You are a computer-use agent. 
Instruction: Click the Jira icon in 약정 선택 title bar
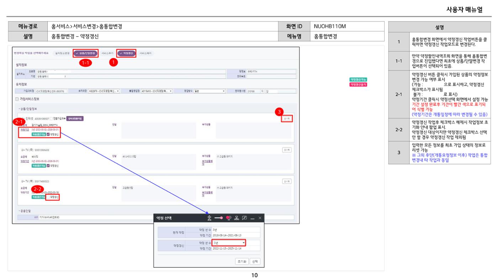tap(209, 217)
